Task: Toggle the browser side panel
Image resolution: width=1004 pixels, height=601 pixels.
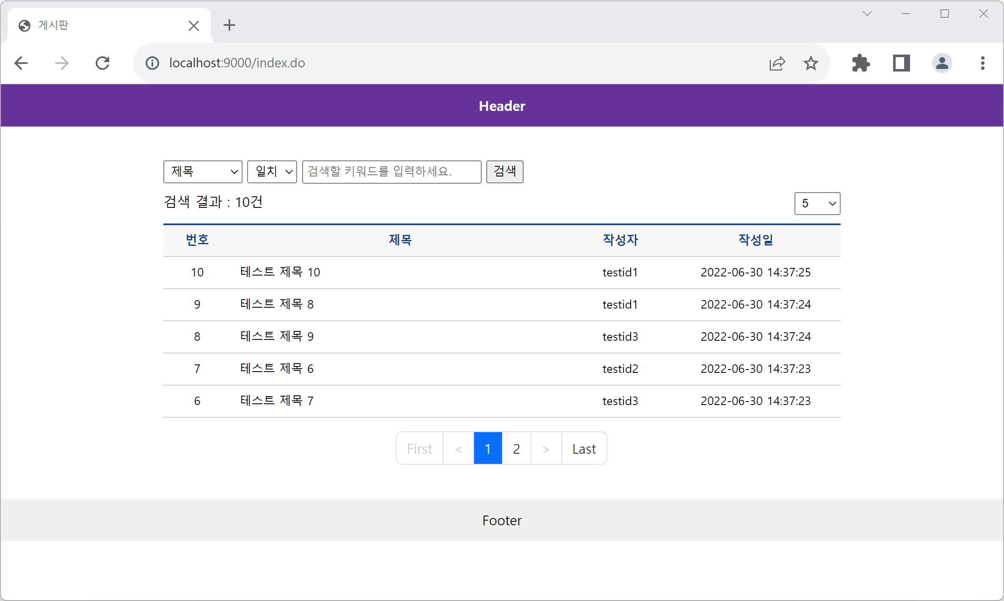Action: [x=901, y=63]
